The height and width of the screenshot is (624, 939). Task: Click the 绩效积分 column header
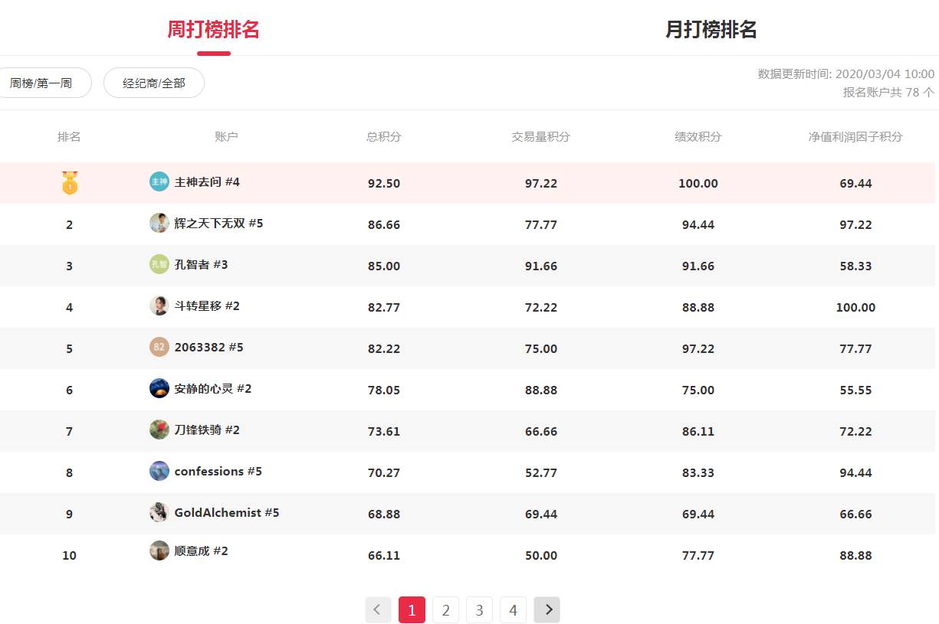pos(698,137)
